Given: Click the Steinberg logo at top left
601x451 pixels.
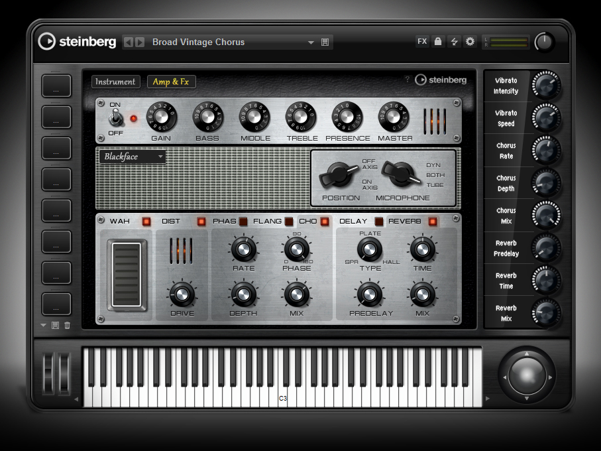Looking at the screenshot, I should click(x=77, y=41).
